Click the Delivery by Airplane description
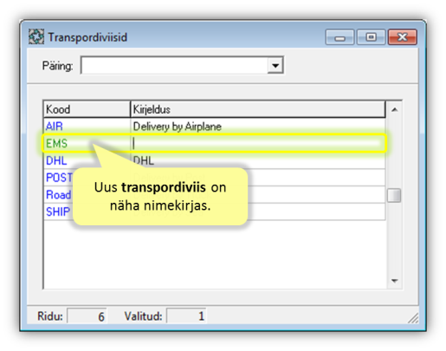Image resolution: width=446 pixels, height=351 pixels. [x=177, y=127]
